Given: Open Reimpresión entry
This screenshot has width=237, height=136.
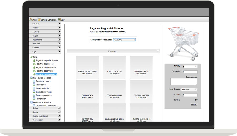Looking at the screenshot, I should point(41,99).
